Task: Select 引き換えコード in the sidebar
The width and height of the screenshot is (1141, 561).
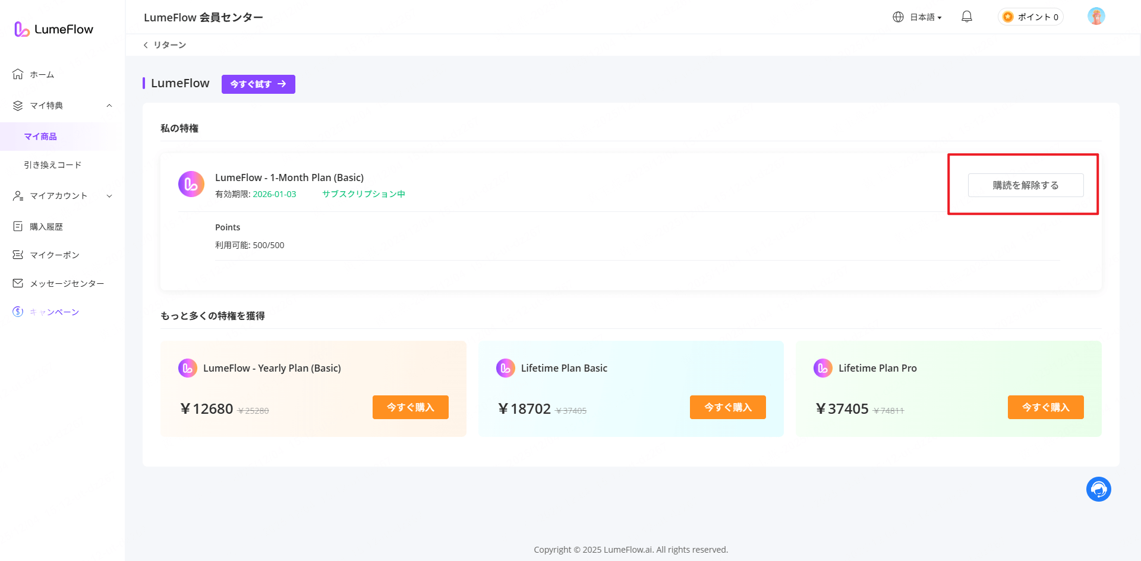Action: (52, 164)
